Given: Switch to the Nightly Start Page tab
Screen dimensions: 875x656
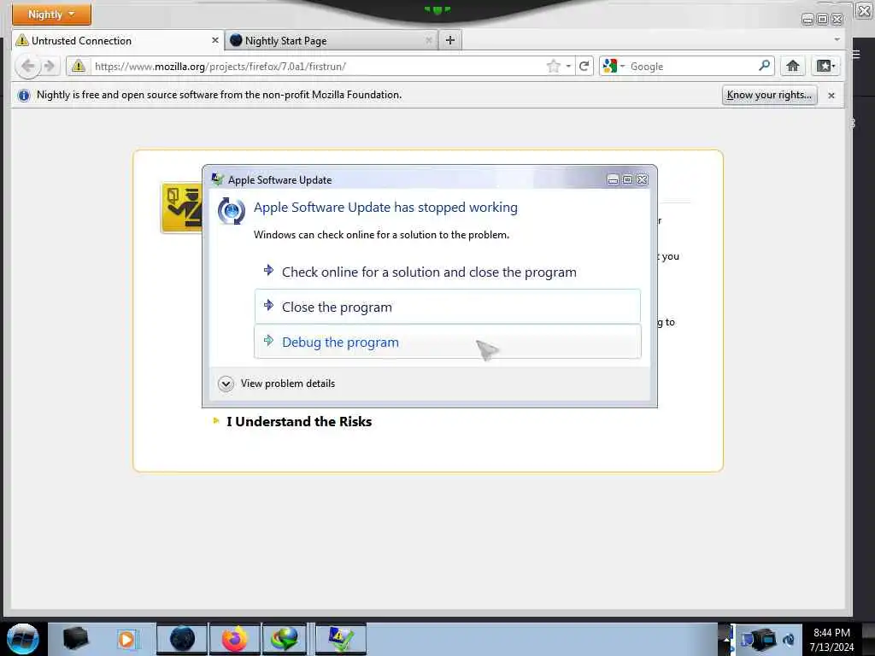Looking at the screenshot, I should [332, 40].
